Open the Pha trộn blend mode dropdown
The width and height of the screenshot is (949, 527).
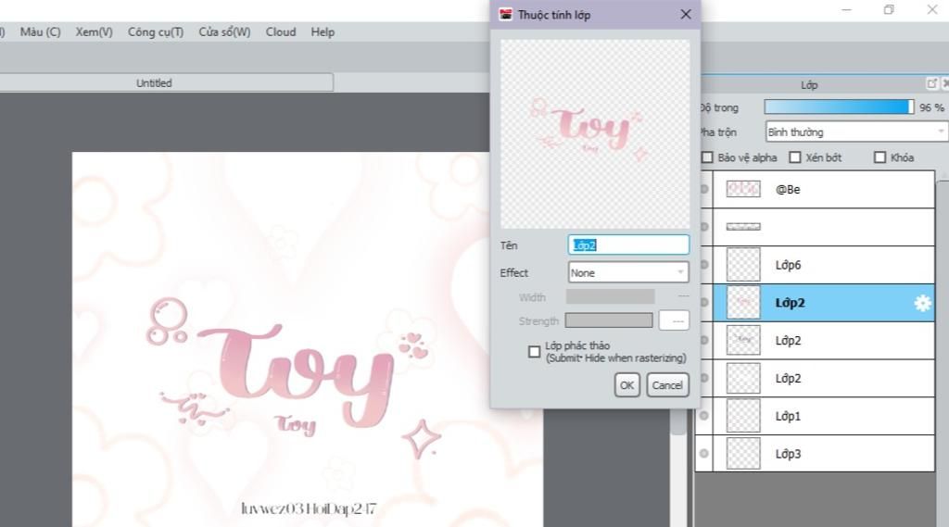tap(855, 132)
